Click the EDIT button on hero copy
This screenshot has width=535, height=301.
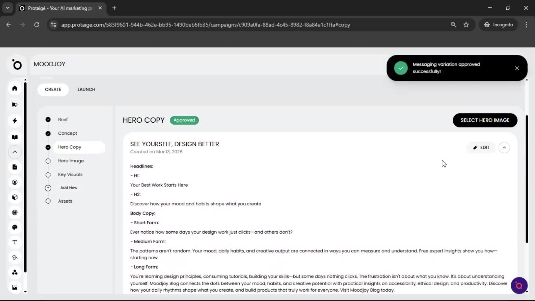point(481,147)
